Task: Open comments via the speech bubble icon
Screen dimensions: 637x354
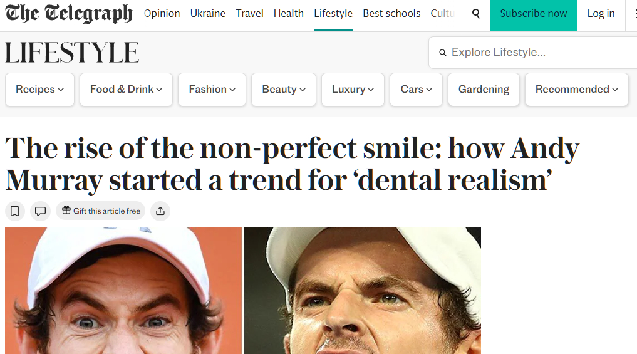Action: (41, 211)
